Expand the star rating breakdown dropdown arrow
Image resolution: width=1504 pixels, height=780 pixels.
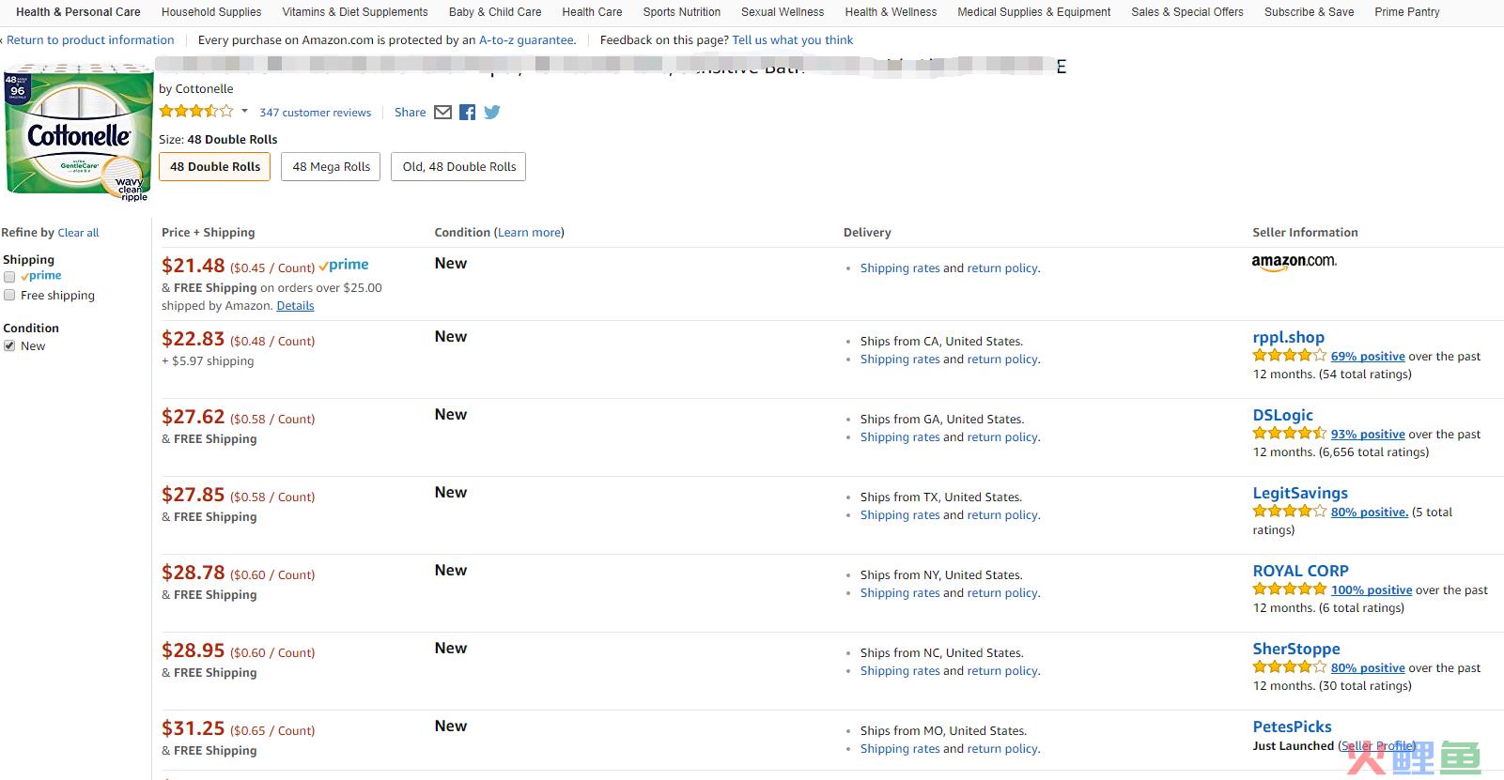coord(244,112)
